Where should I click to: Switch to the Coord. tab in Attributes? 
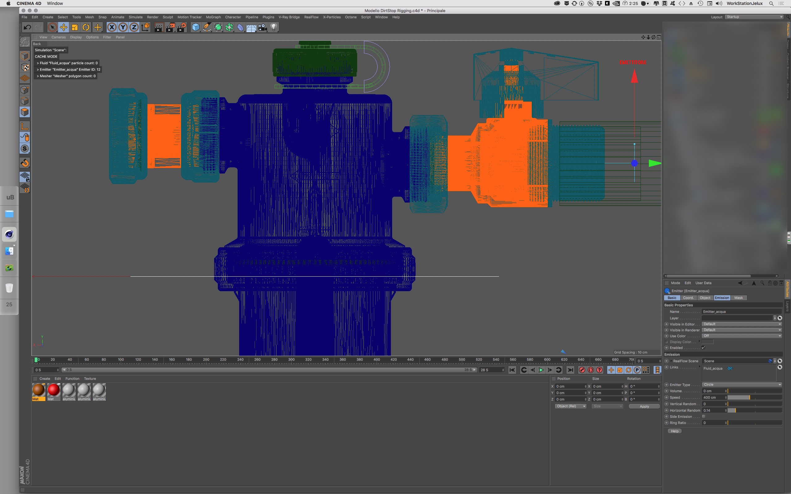pos(688,298)
